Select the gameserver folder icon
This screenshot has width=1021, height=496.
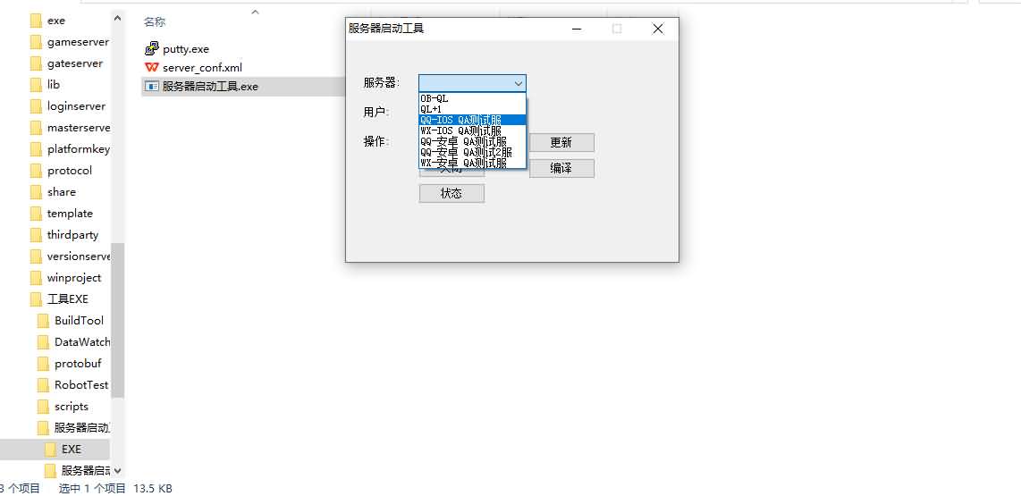coord(36,42)
